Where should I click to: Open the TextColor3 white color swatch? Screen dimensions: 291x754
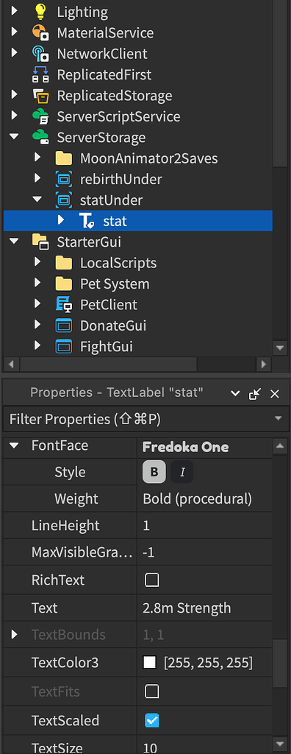click(x=150, y=663)
